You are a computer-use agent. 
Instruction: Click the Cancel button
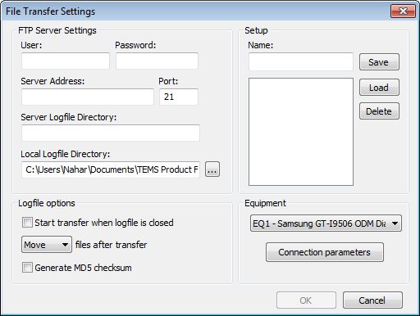(x=372, y=300)
